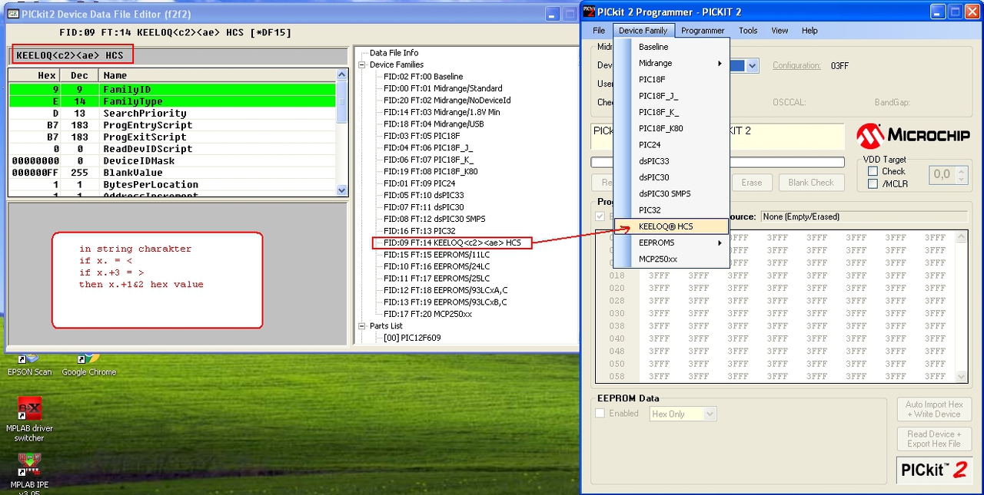Choose PIC18F_K80 from the menu
The height and width of the screenshot is (495, 984).
click(671, 128)
